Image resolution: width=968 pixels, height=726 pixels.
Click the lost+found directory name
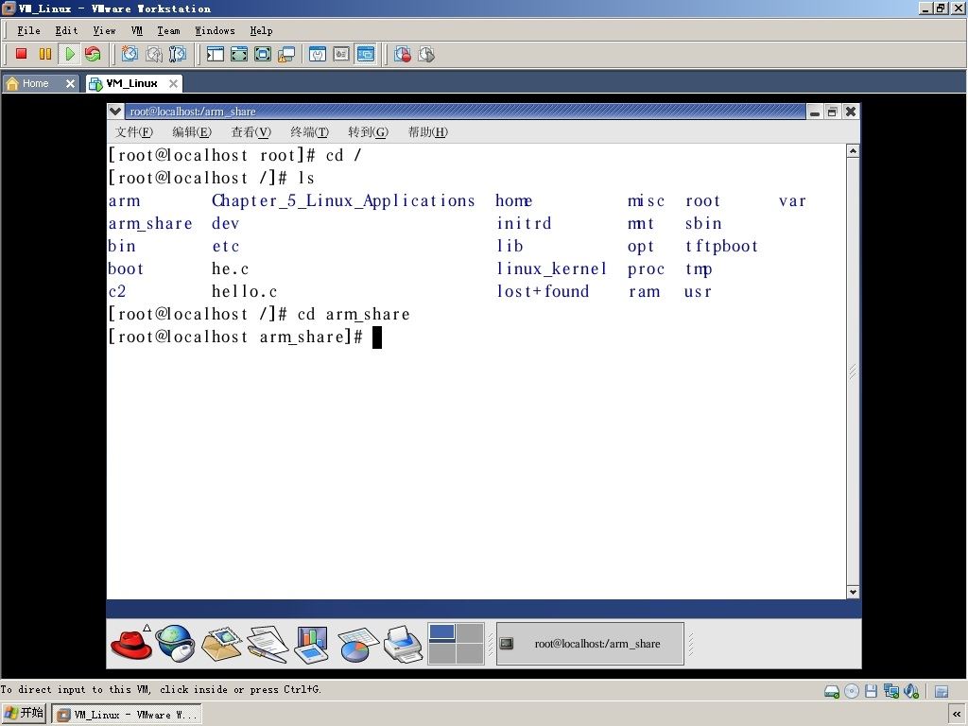pyautogui.click(x=543, y=291)
